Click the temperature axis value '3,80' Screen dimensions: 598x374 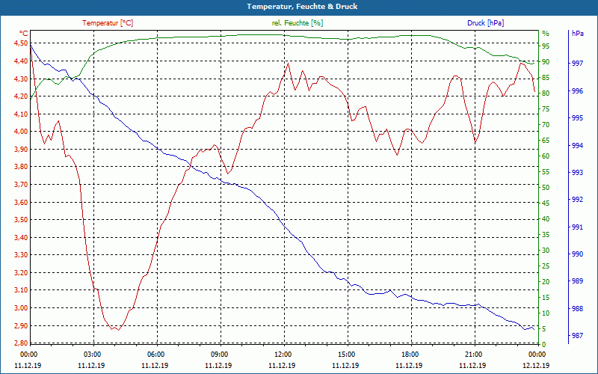point(21,166)
